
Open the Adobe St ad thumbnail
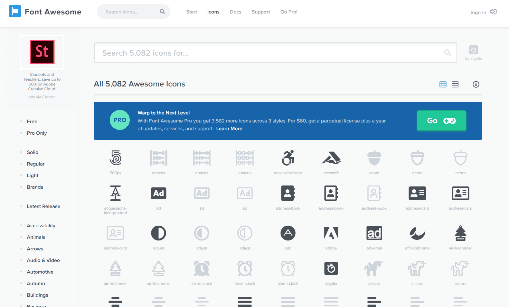pos(42,52)
